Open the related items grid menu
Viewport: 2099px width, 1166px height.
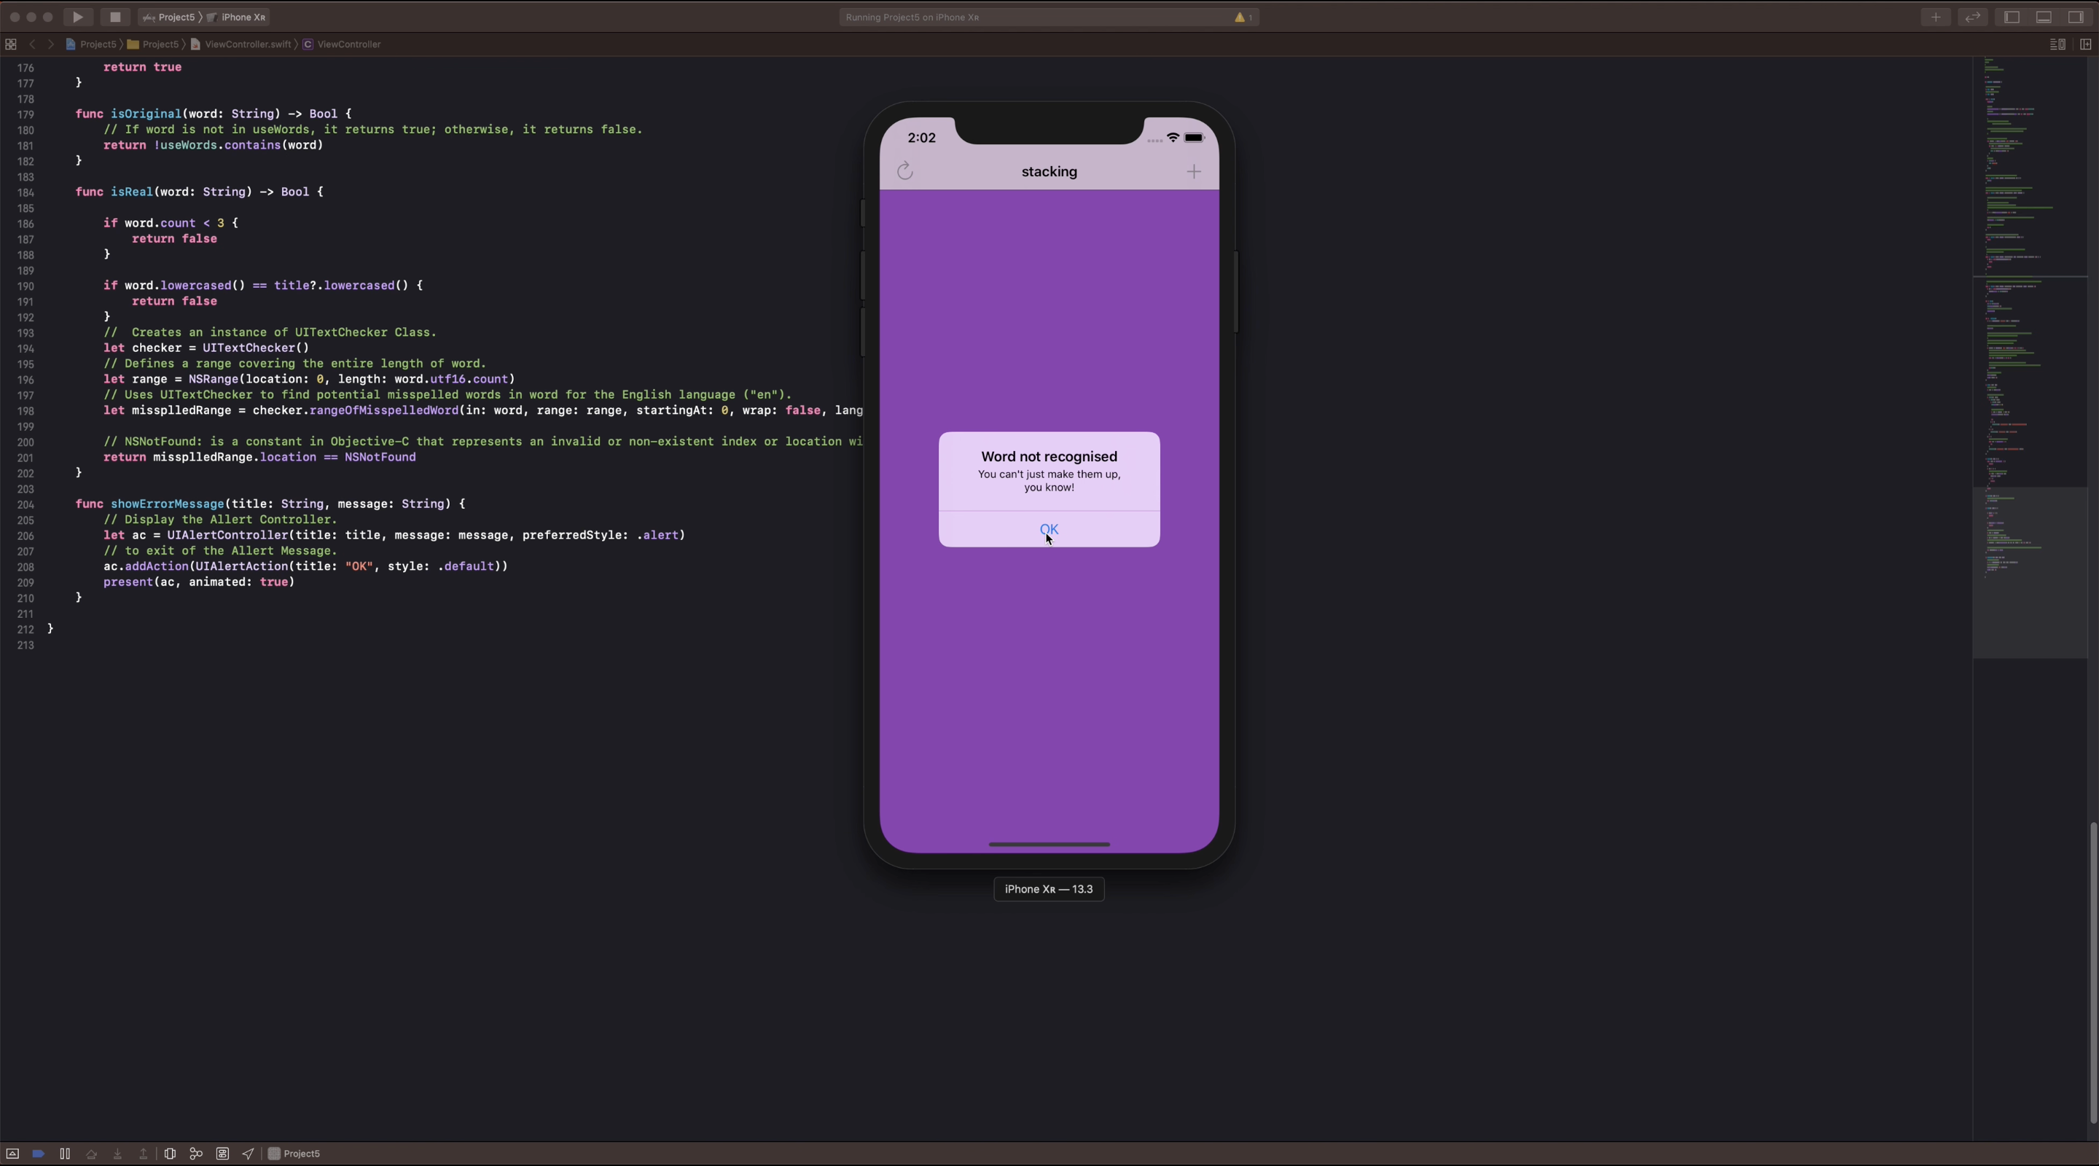[11, 44]
